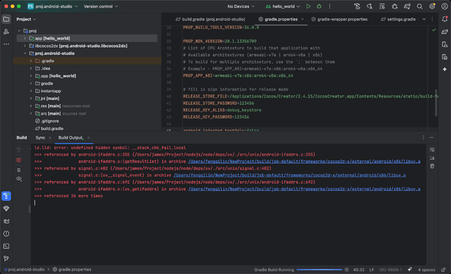Expand the libcocos2dx module node

tap(25, 46)
